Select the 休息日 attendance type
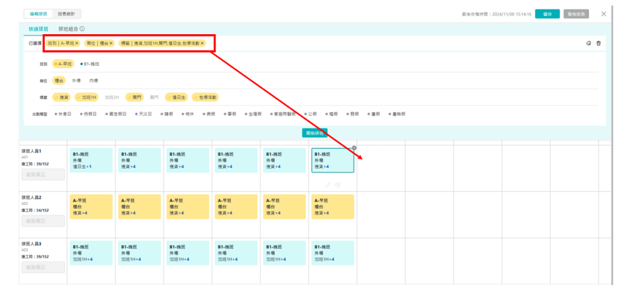Image resolution: width=627 pixels, height=294 pixels. click(63, 114)
